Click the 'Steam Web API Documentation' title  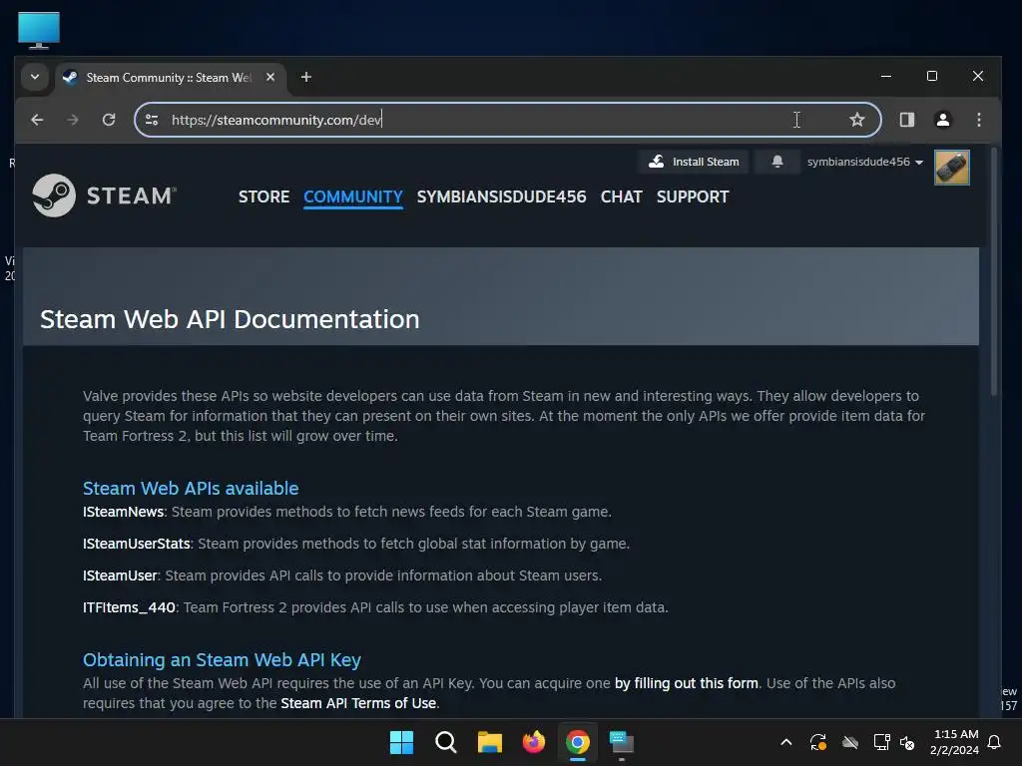(230, 319)
